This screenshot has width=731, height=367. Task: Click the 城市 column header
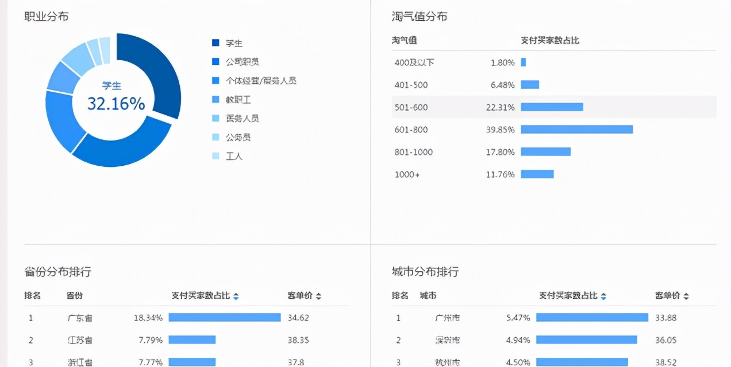tap(428, 296)
